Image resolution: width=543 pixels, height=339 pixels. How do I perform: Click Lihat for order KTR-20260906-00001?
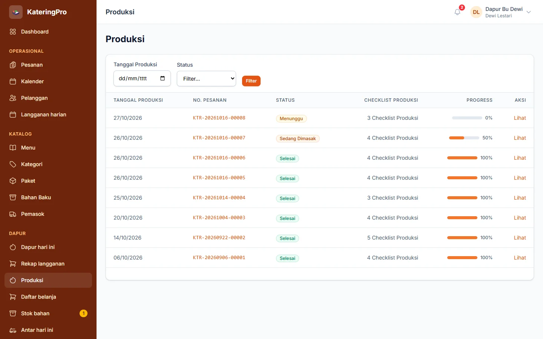tap(520, 258)
